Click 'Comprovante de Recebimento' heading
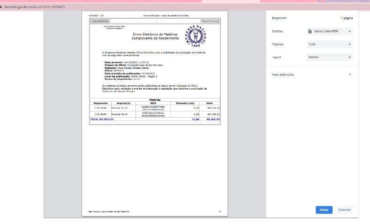The image size is (370, 224). 155,38
